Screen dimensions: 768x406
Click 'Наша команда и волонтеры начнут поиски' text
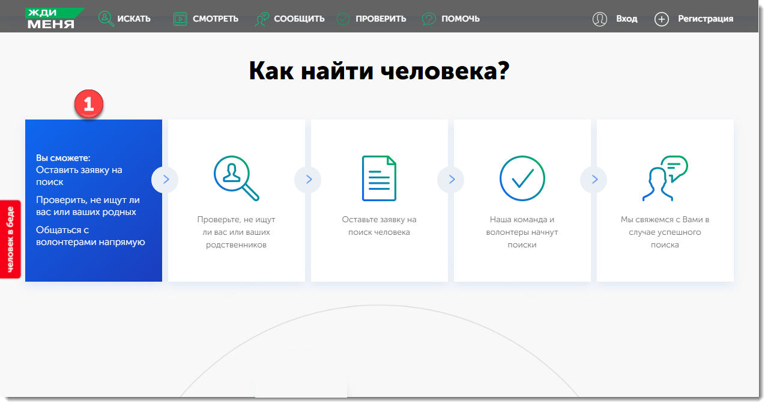(522, 232)
